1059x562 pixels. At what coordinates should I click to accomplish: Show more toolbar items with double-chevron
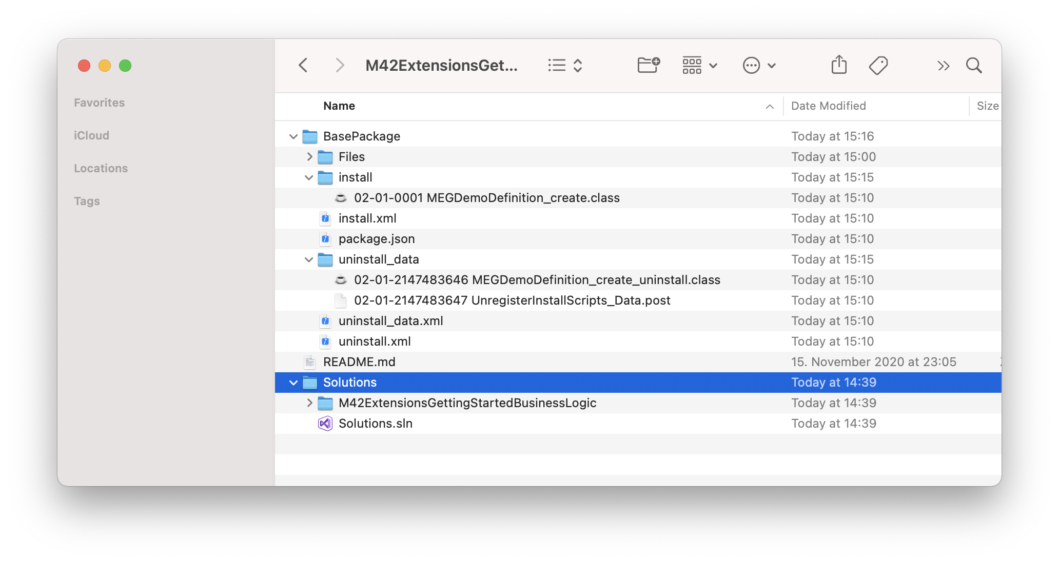click(943, 65)
